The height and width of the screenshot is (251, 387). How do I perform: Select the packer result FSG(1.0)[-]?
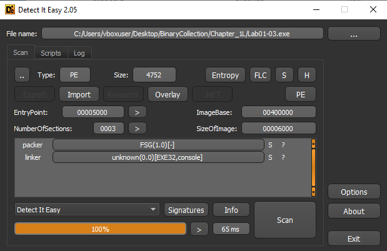158,145
